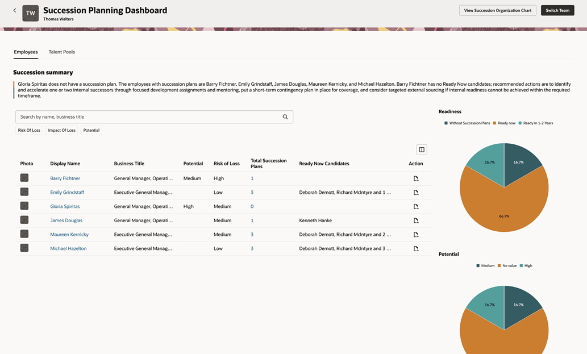
Task: Open the Risk Of Loss filter
Action: coord(28,130)
